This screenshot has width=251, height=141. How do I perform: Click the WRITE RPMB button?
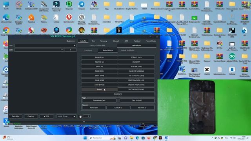tap(99, 76)
